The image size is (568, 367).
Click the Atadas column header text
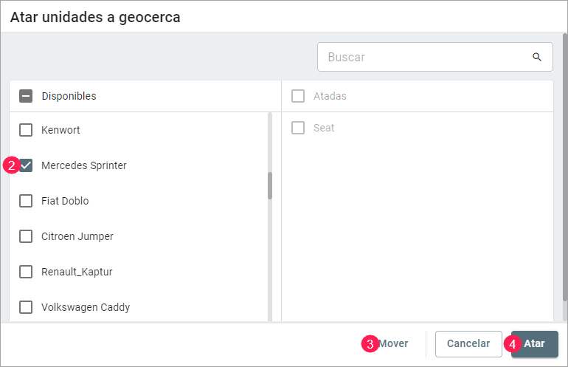point(330,96)
